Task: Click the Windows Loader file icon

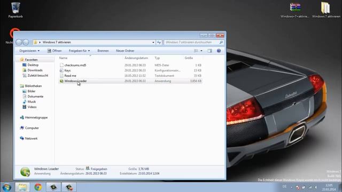Action: pos(61,81)
